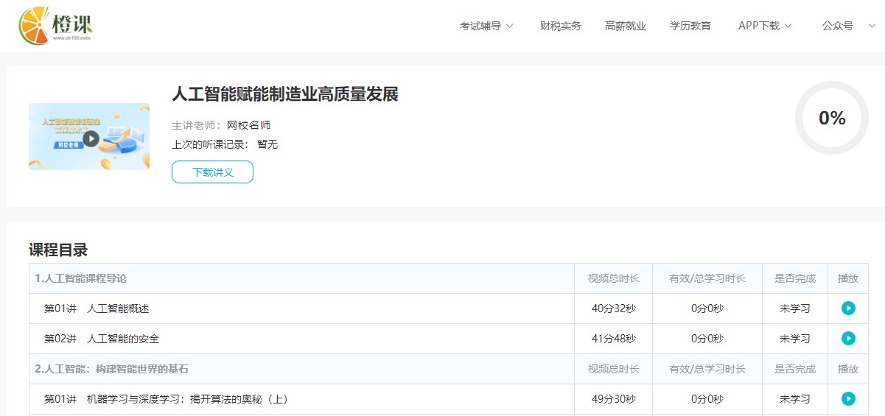Expand the 考试辅导 dropdown menu
This screenshot has height=416, width=885.
[486, 26]
